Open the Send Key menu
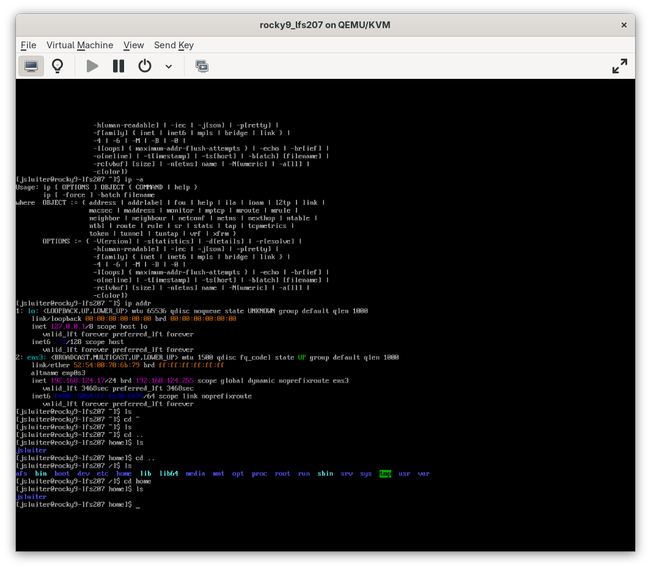Image resolution: width=651 pixels, height=569 pixels. 174,45
